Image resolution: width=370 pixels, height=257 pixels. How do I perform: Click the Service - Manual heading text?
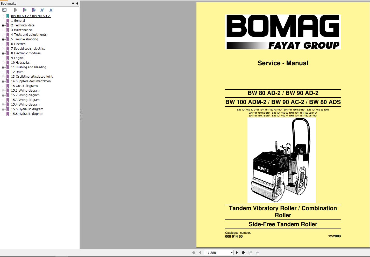click(x=283, y=63)
